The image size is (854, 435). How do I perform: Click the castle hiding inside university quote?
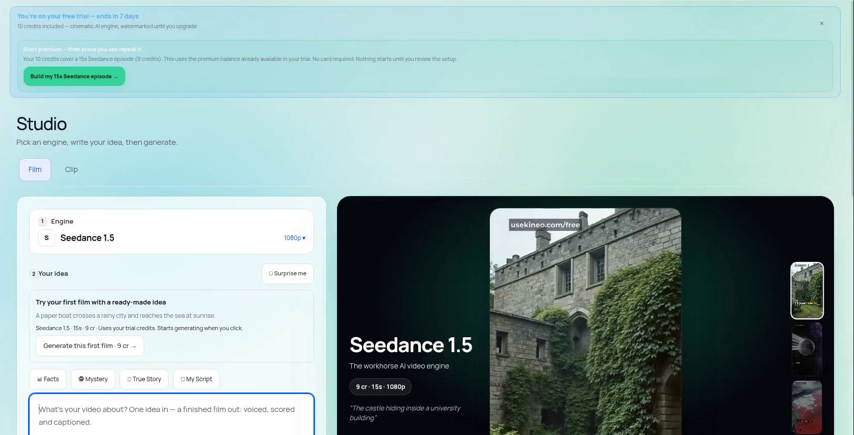coord(405,413)
